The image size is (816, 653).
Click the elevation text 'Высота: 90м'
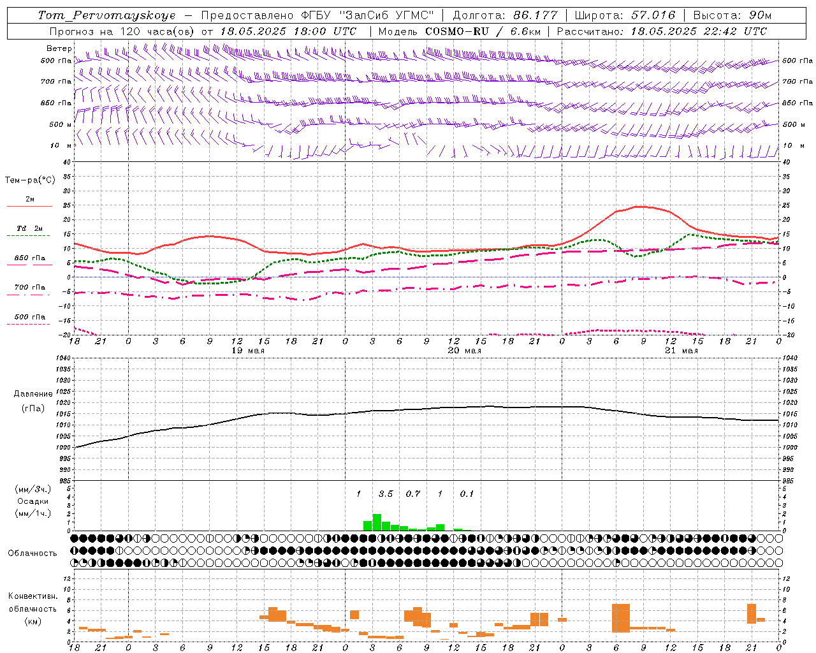pyautogui.click(x=732, y=15)
